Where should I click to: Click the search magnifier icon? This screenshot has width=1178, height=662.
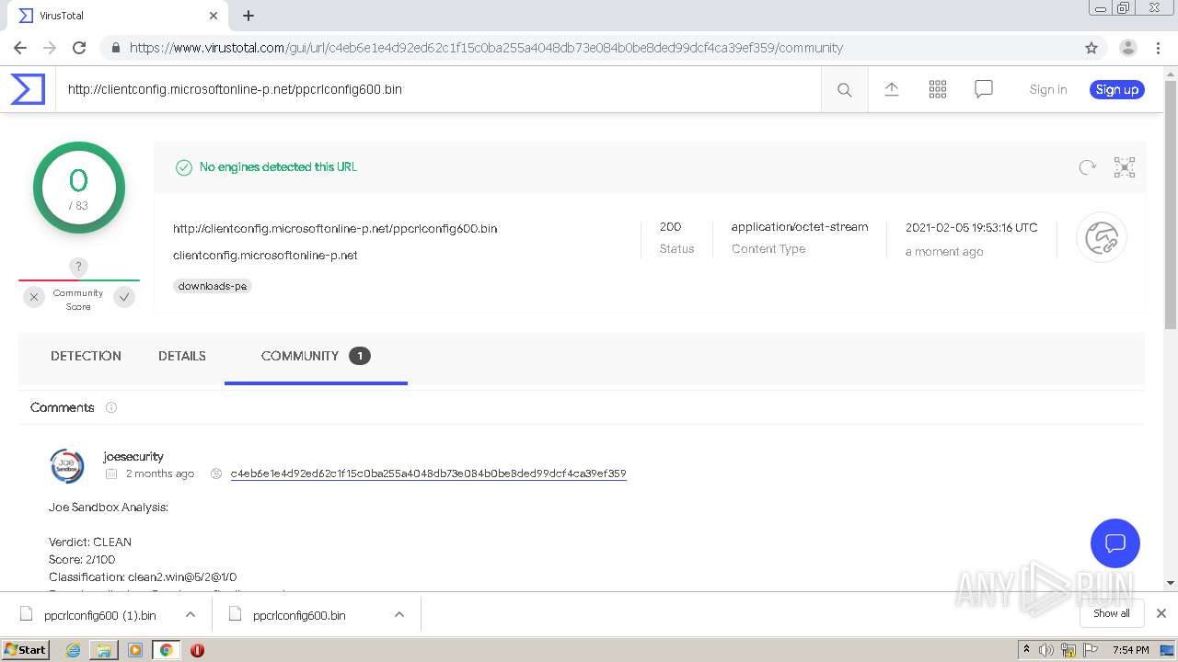coord(844,89)
